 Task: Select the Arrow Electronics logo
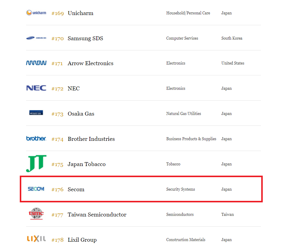[36, 63]
